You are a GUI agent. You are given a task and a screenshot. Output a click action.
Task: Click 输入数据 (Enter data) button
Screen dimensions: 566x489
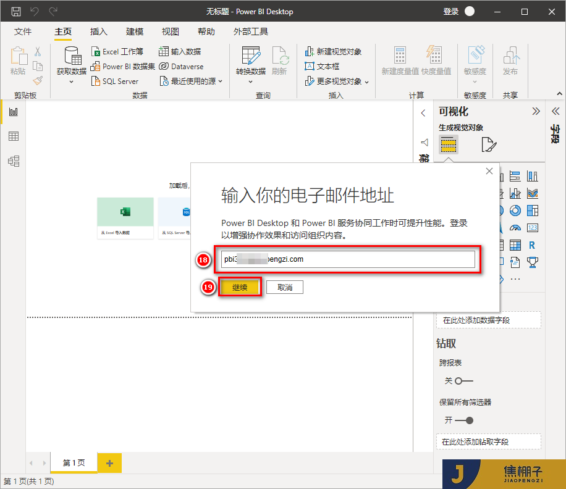pos(180,52)
